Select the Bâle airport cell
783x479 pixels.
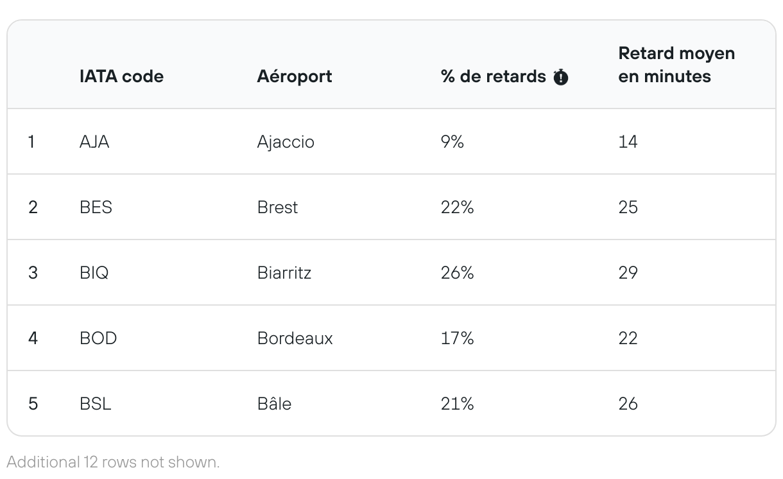coord(274,404)
